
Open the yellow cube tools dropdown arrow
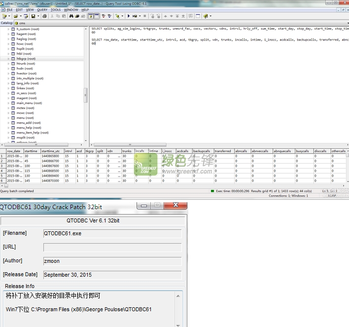pyautogui.click(x=210, y=16)
